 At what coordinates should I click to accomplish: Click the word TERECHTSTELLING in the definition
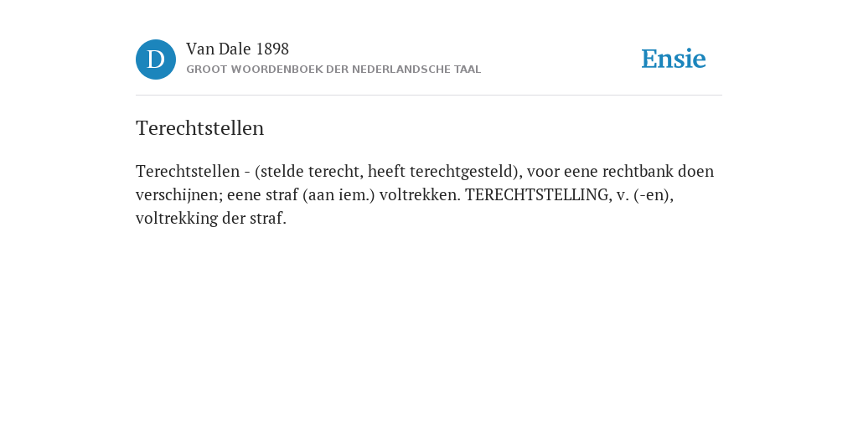tap(537, 194)
